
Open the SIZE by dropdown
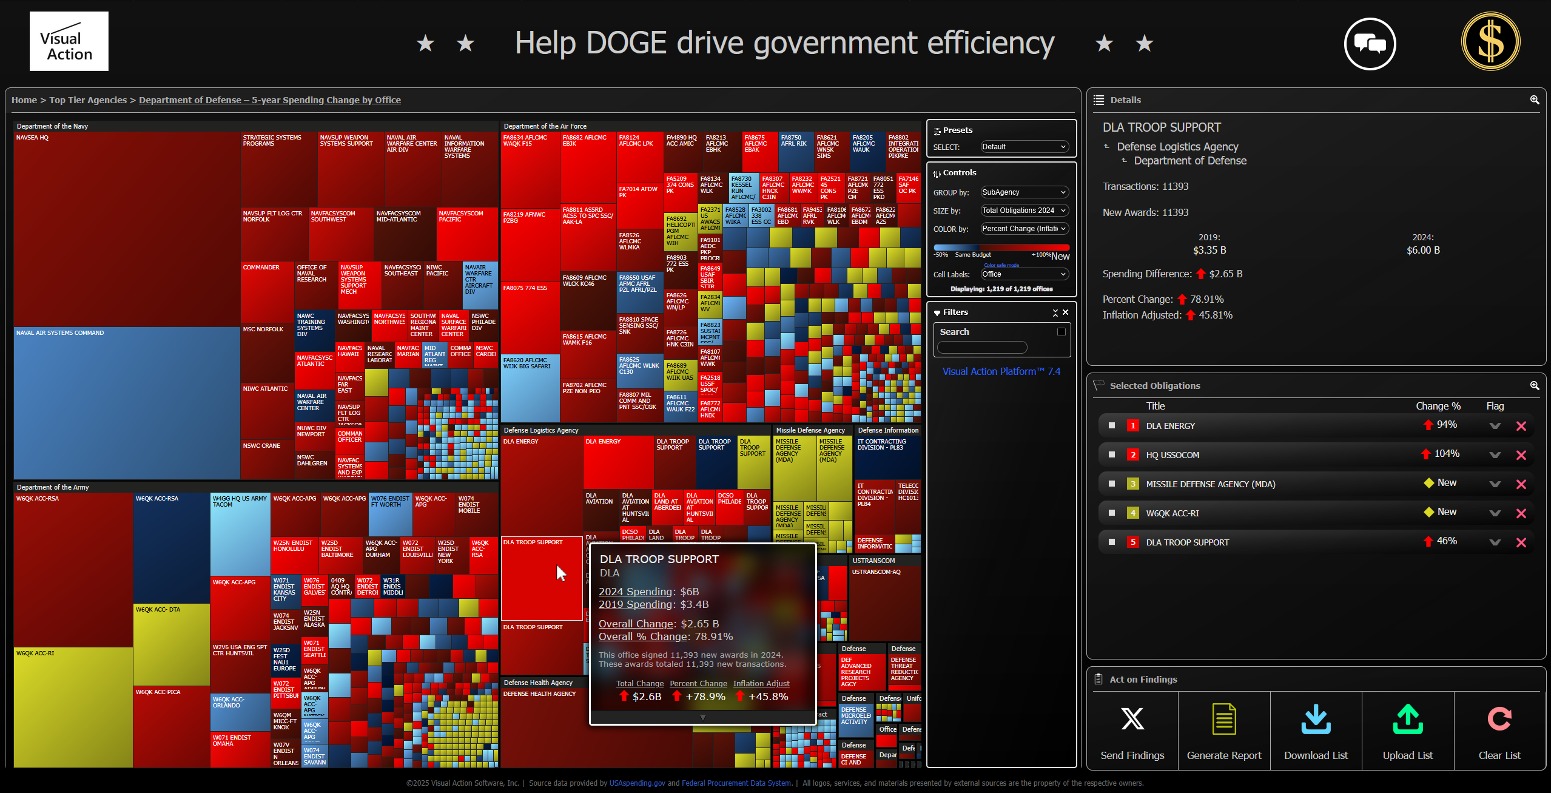pos(1024,211)
